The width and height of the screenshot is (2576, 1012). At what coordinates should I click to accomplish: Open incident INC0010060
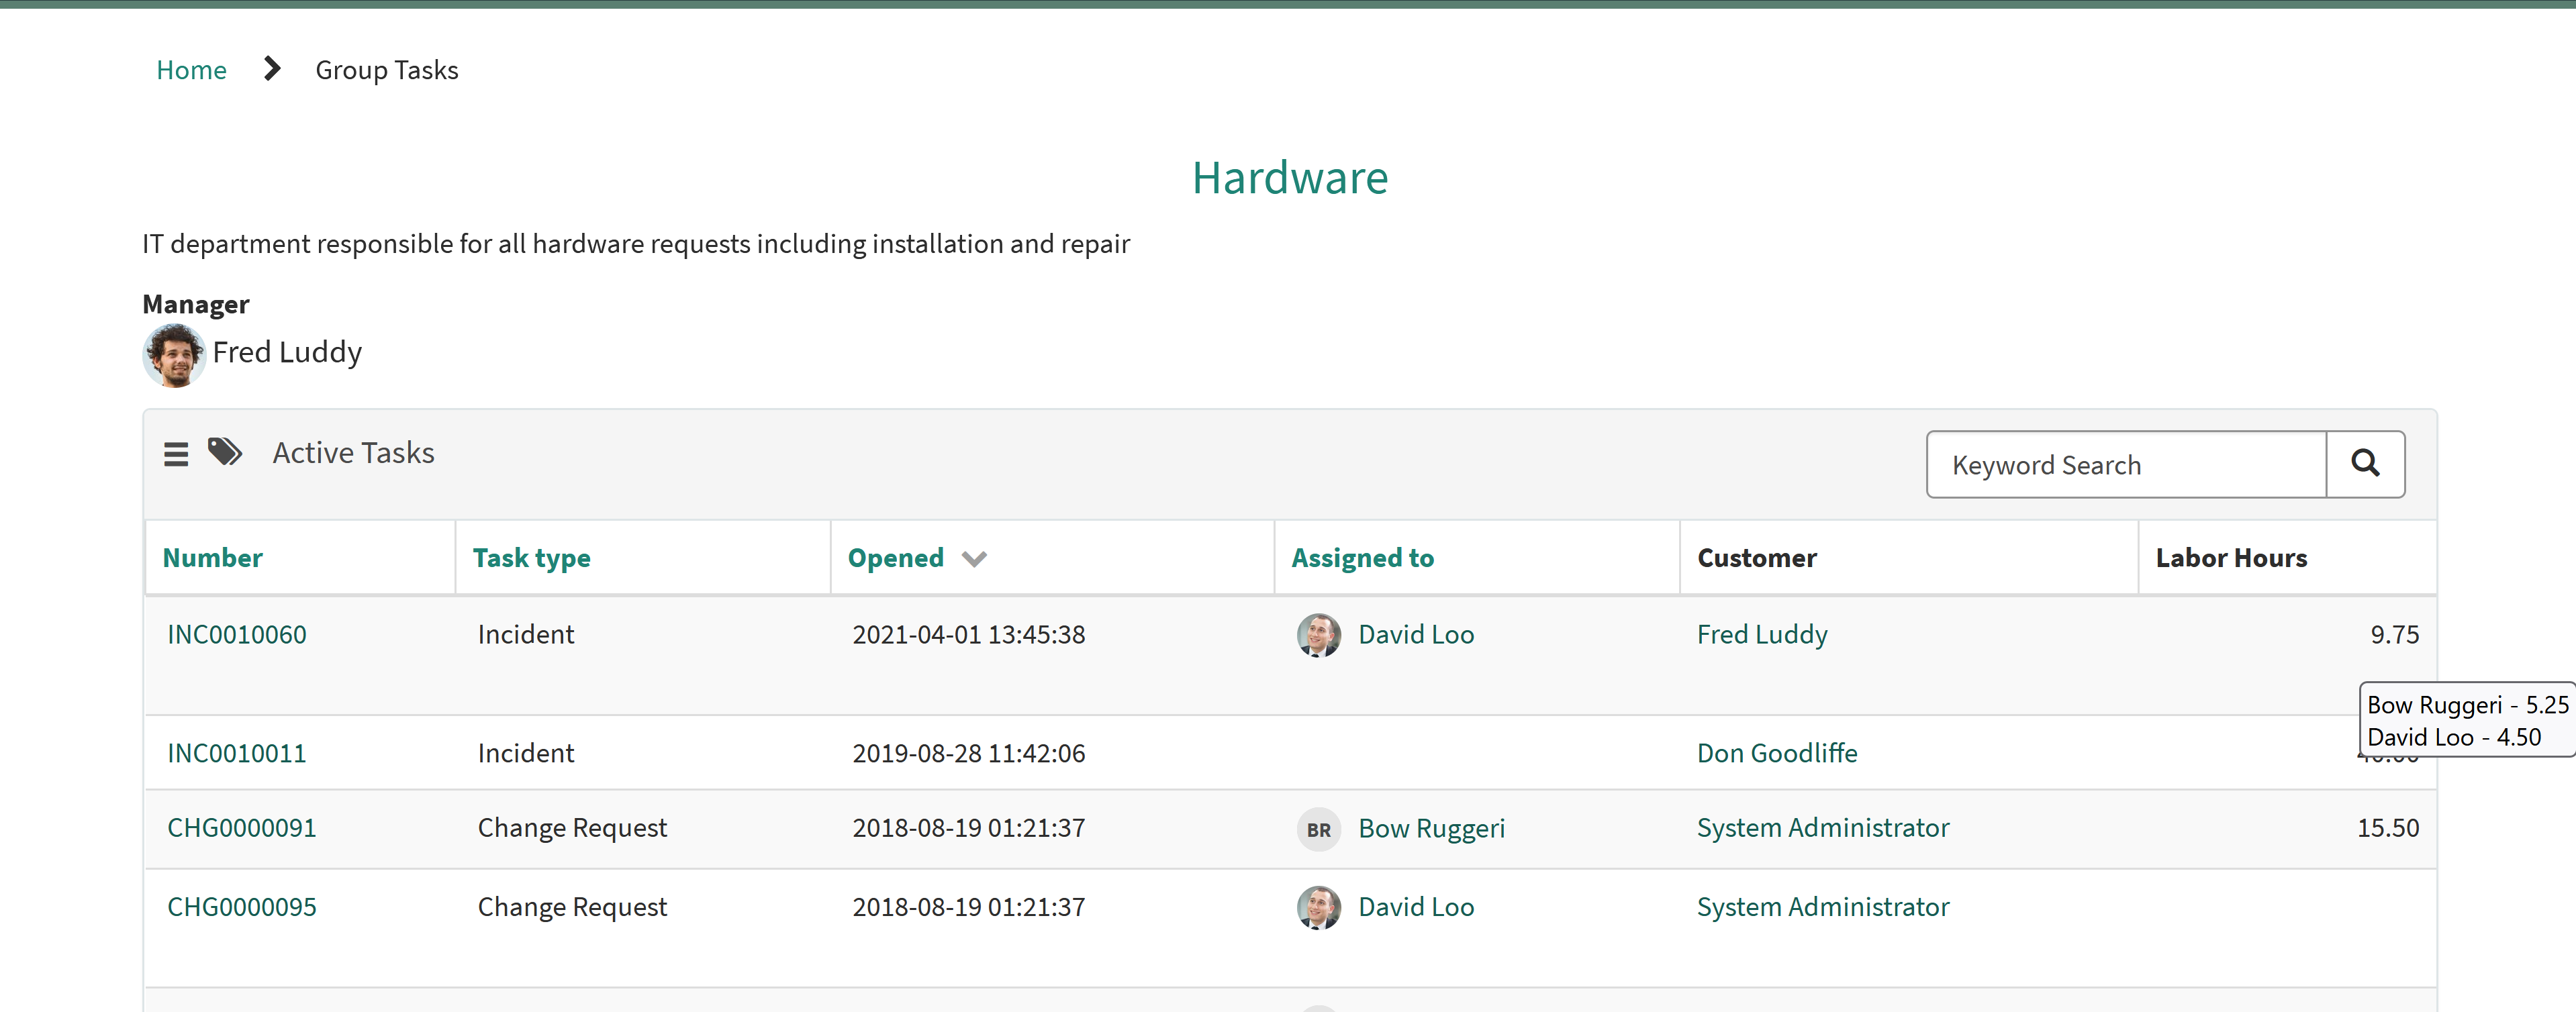(x=236, y=635)
